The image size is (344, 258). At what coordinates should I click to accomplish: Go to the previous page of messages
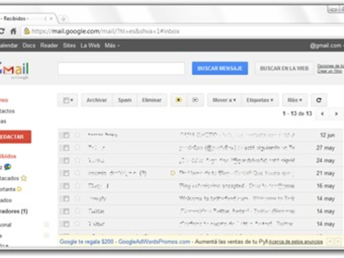(322, 114)
